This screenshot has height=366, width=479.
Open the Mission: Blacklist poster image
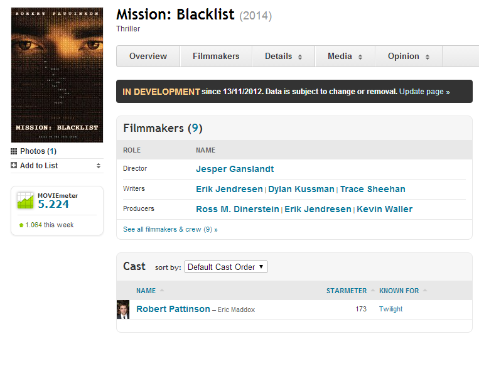click(57, 75)
